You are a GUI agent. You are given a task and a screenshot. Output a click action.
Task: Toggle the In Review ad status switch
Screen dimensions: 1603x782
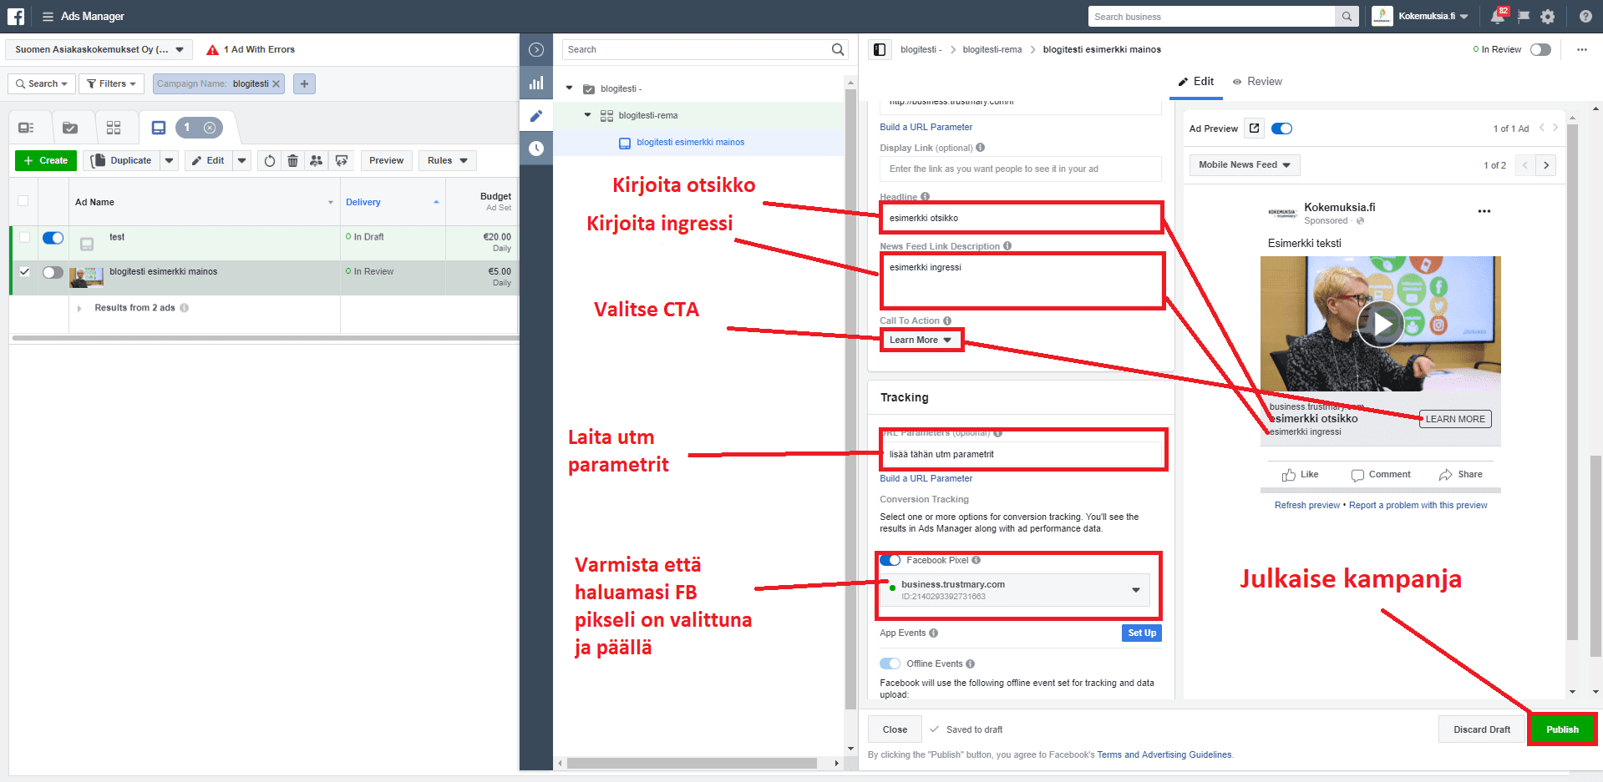1540,50
